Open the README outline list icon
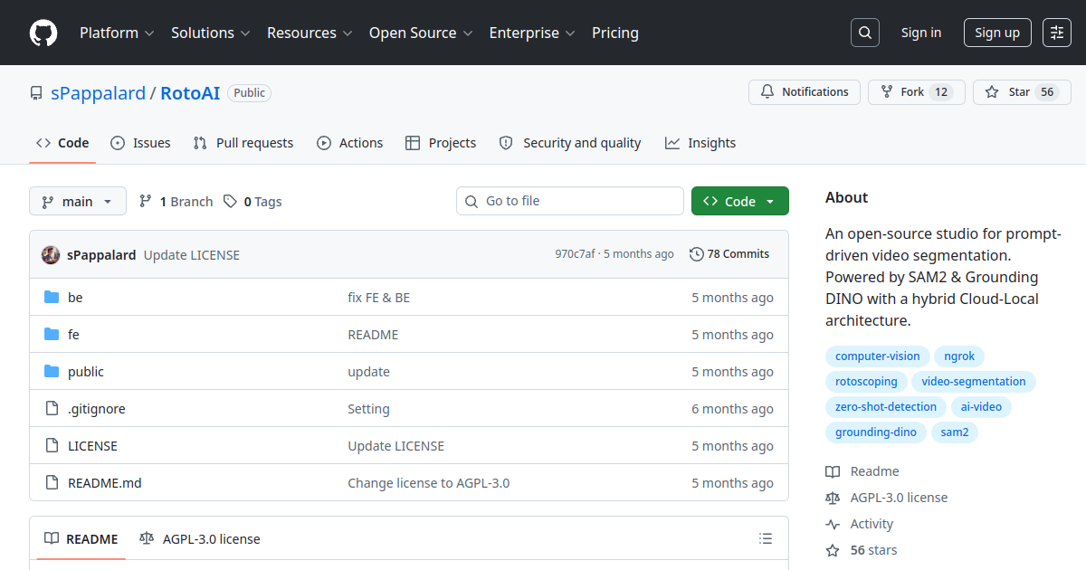This screenshot has width=1086, height=570. point(766,539)
